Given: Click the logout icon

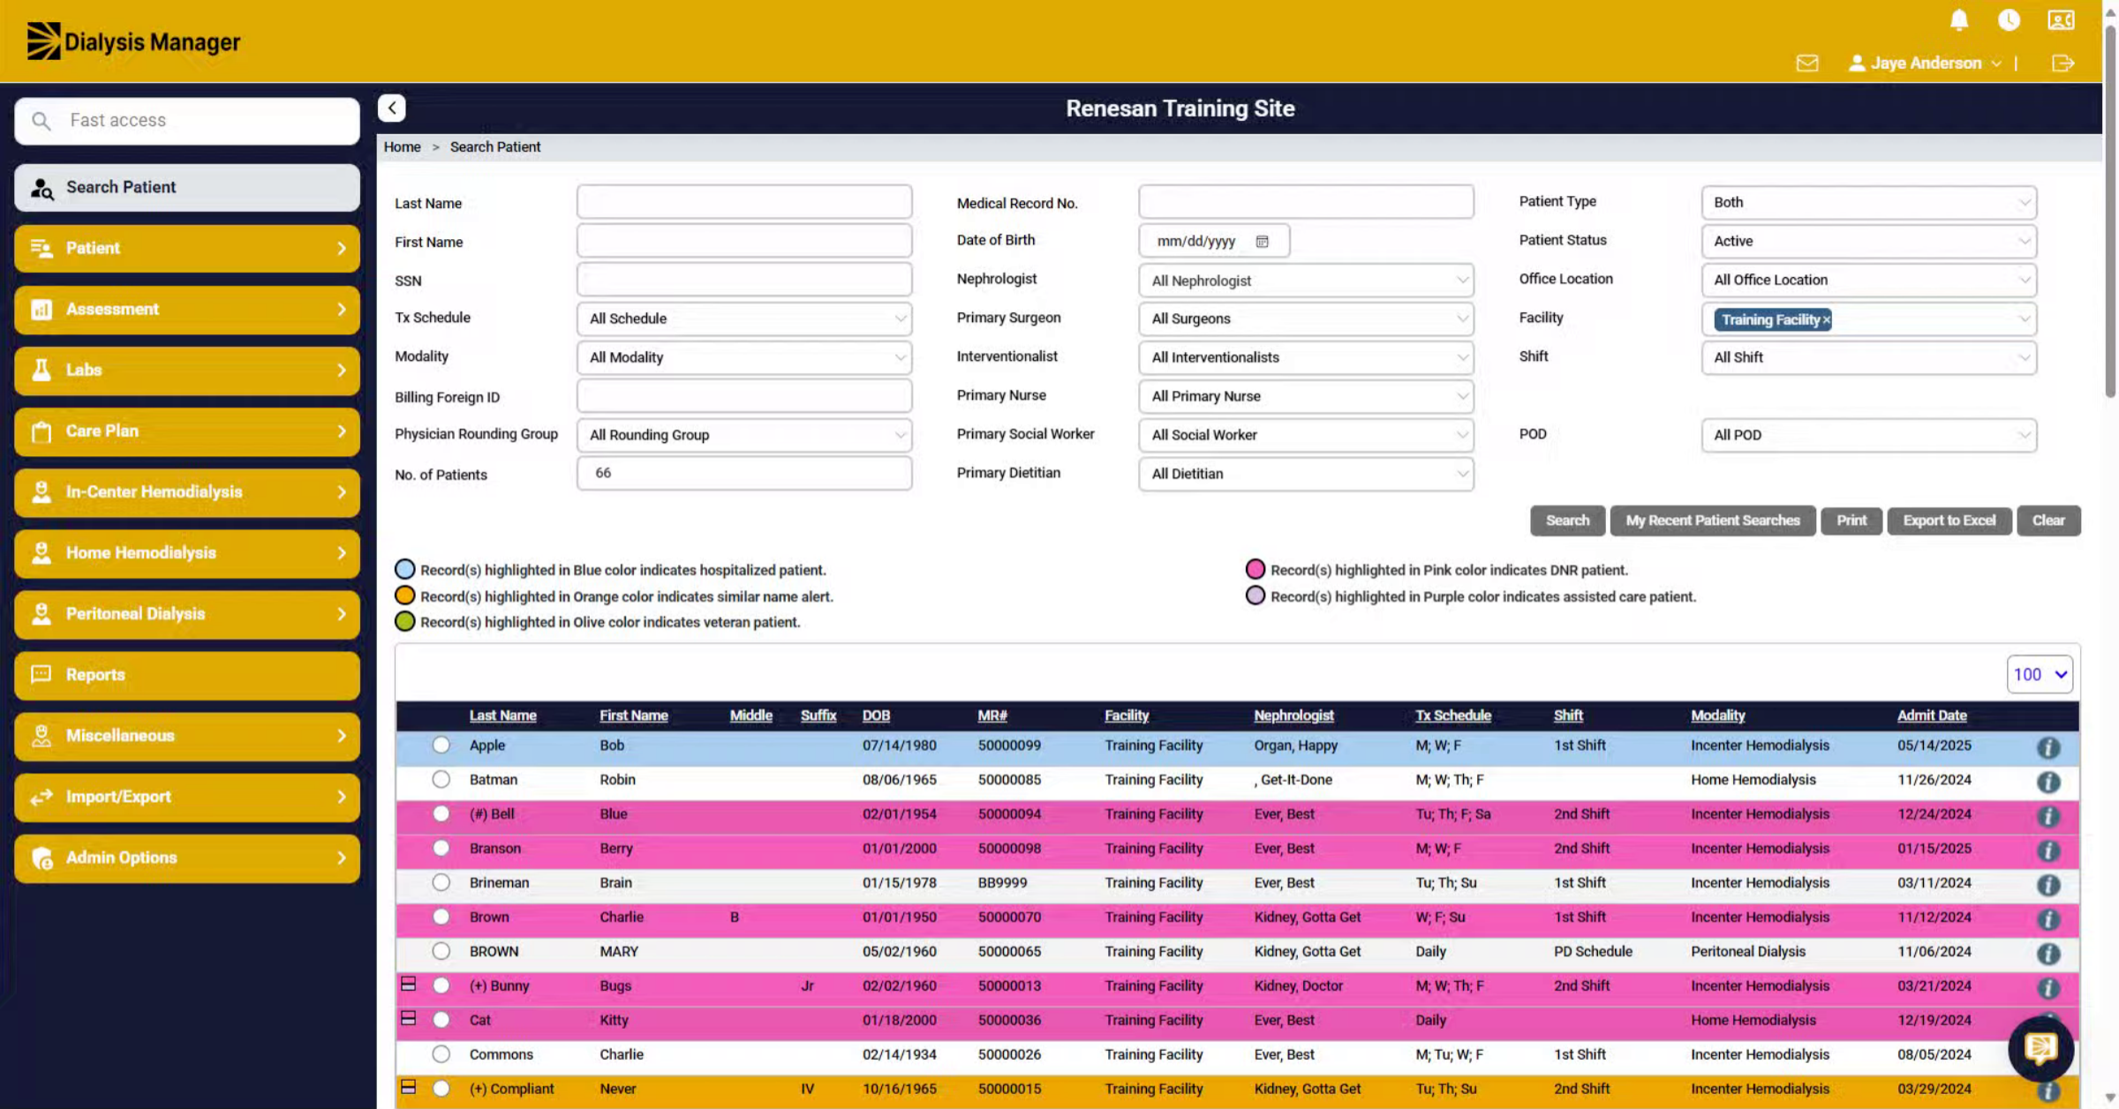Looking at the screenshot, I should pyautogui.click(x=2063, y=63).
